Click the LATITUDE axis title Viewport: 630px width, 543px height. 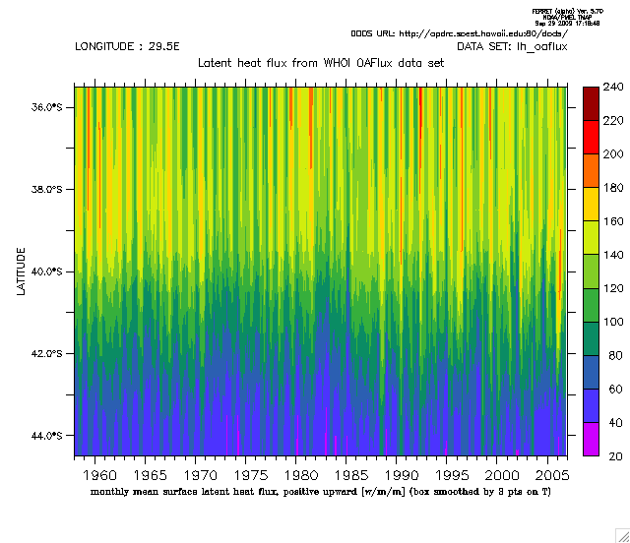coord(21,271)
